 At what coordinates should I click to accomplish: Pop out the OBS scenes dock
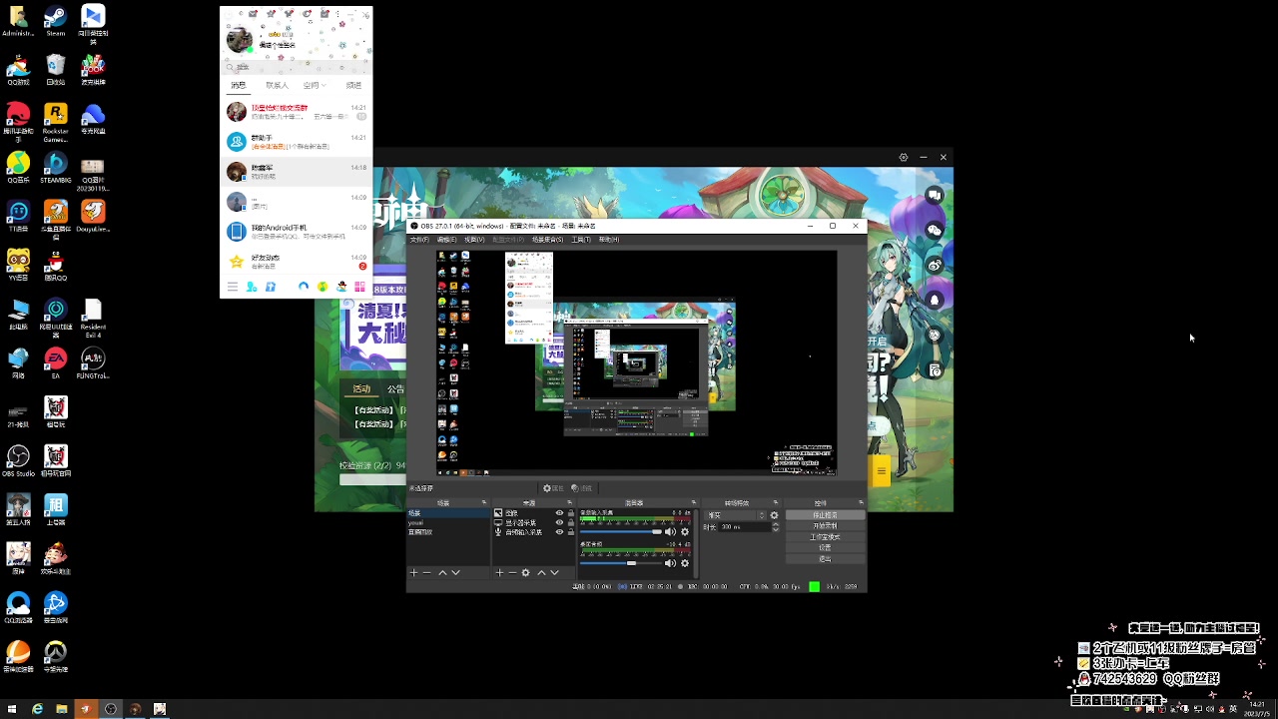(x=484, y=502)
